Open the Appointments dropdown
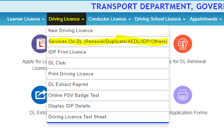 pos(206,19)
